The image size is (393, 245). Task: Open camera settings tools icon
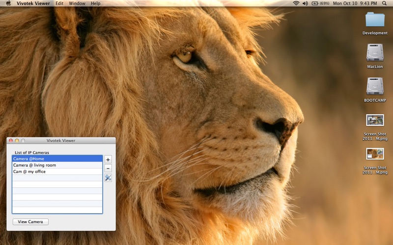[108, 178]
